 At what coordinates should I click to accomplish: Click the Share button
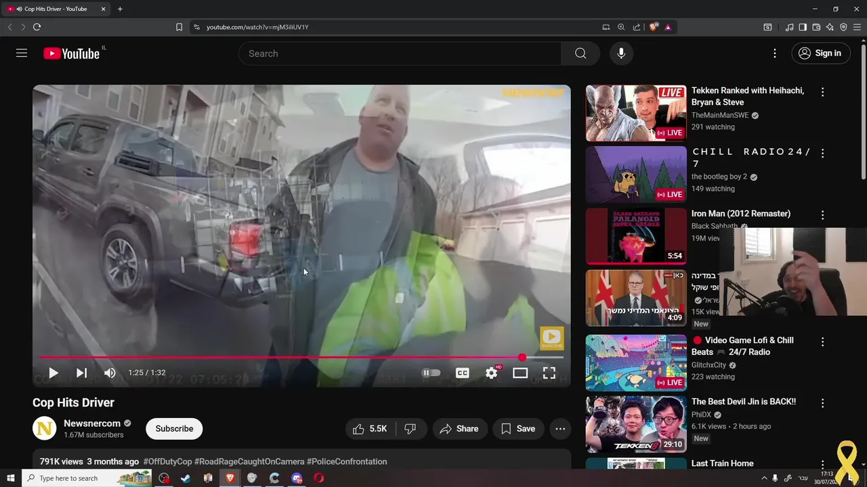click(459, 429)
